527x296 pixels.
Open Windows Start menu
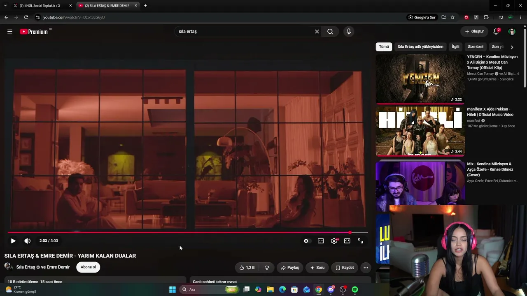(173, 289)
